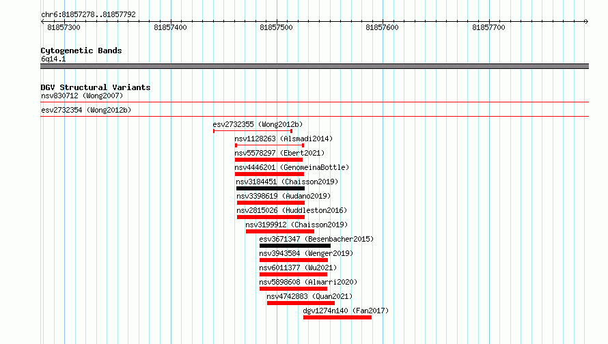
Task: Click ruler position 81857700
Action: click(x=488, y=27)
